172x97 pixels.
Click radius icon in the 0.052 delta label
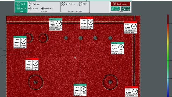click(35, 63)
